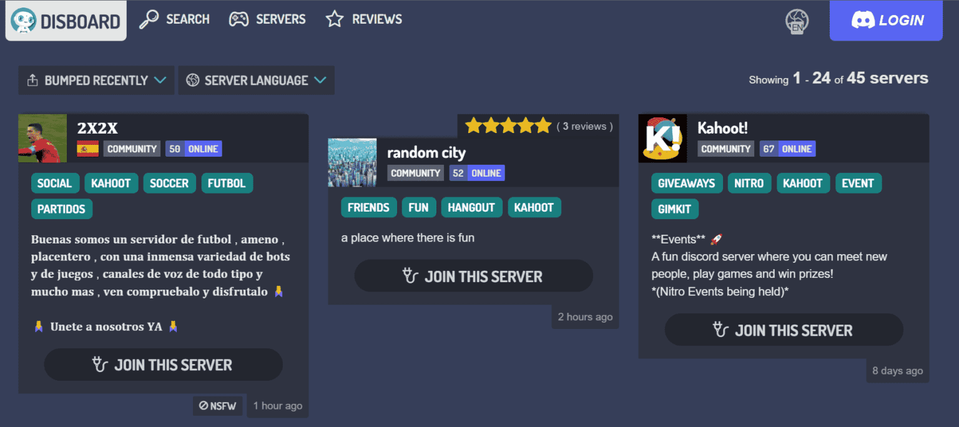Go to the Servers menu item

[x=267, y=19]
